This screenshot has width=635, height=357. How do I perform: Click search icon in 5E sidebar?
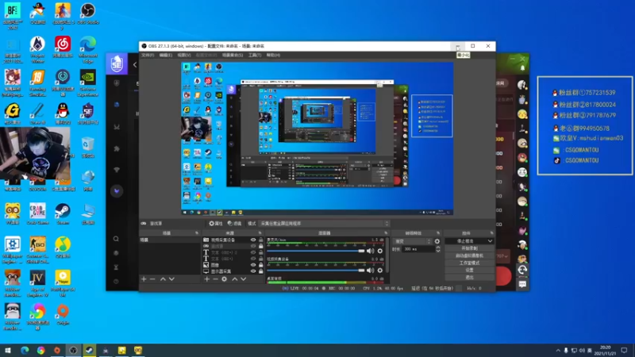116,239
